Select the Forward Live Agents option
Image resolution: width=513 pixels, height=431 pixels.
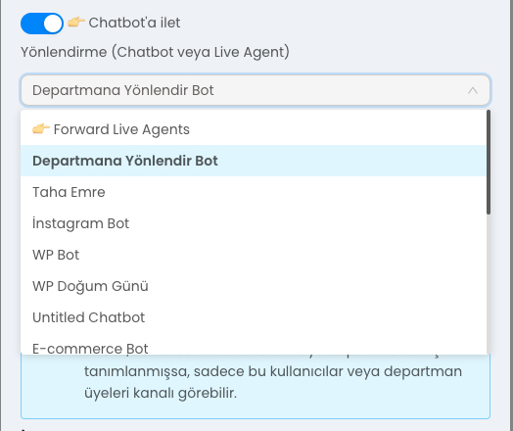[x=254, y=129]
